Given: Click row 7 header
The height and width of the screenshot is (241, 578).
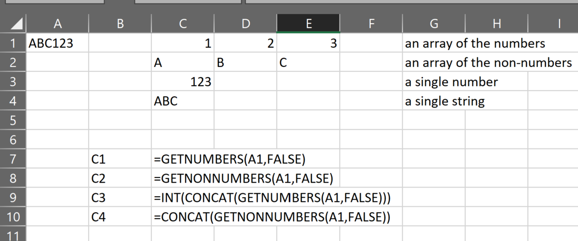Looking at the screenshot, I should pyautogui.click(x=13, y=159).
